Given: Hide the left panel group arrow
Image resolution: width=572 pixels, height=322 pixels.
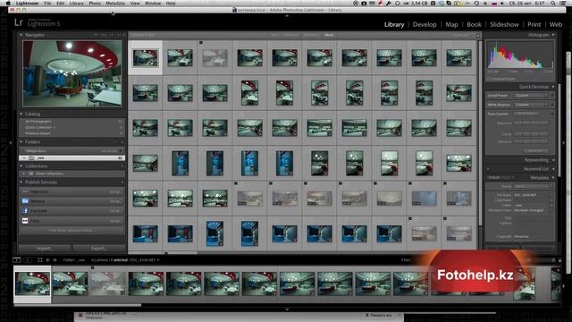Looking at the screenshot, I should pyautogui.click(x=11, y=143).
